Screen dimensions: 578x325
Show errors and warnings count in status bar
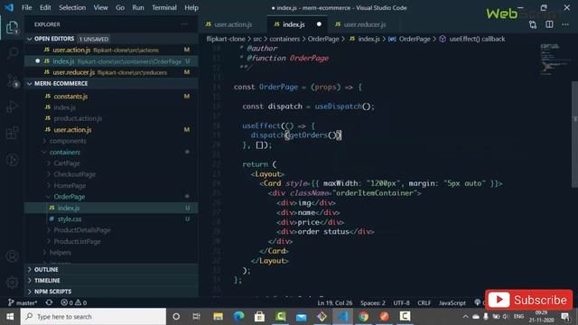(74, 302)
